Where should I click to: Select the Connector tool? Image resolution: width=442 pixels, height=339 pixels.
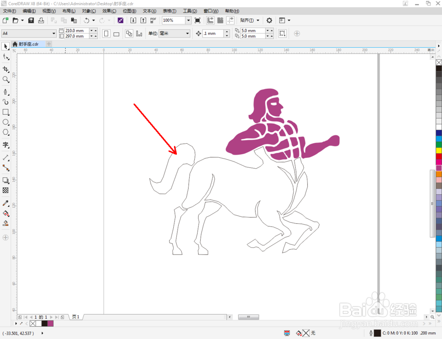point(5,168)
